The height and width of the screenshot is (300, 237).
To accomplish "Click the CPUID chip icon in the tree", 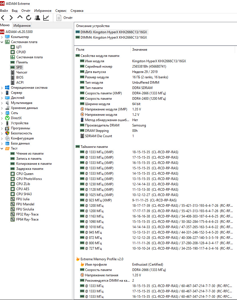I will (x=13, y=52).
